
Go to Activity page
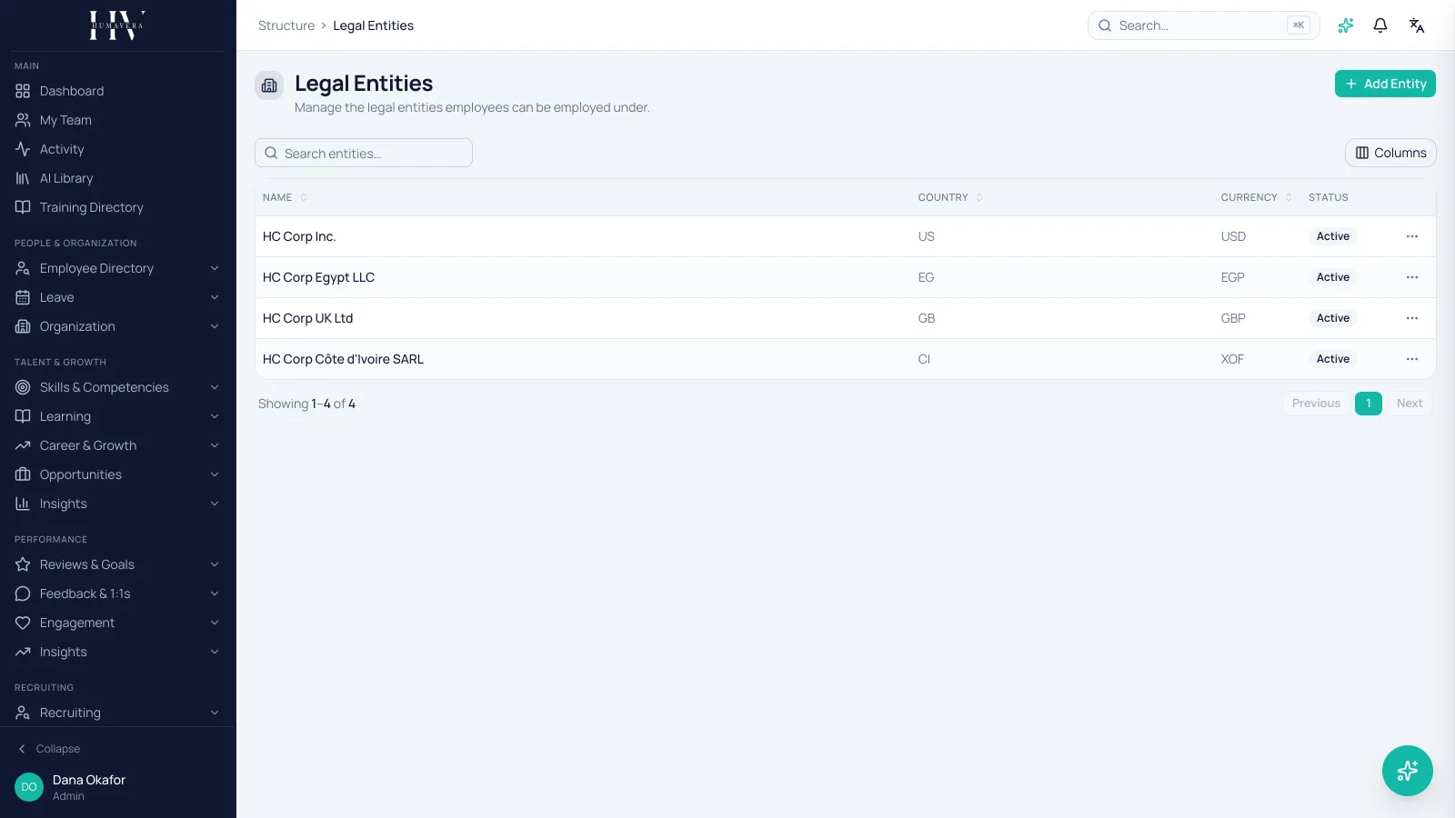click(x=118, y=149)
